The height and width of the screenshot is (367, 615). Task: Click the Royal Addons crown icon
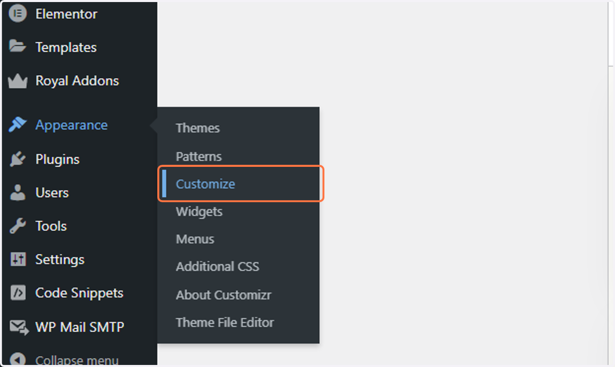tap(17, 81)
